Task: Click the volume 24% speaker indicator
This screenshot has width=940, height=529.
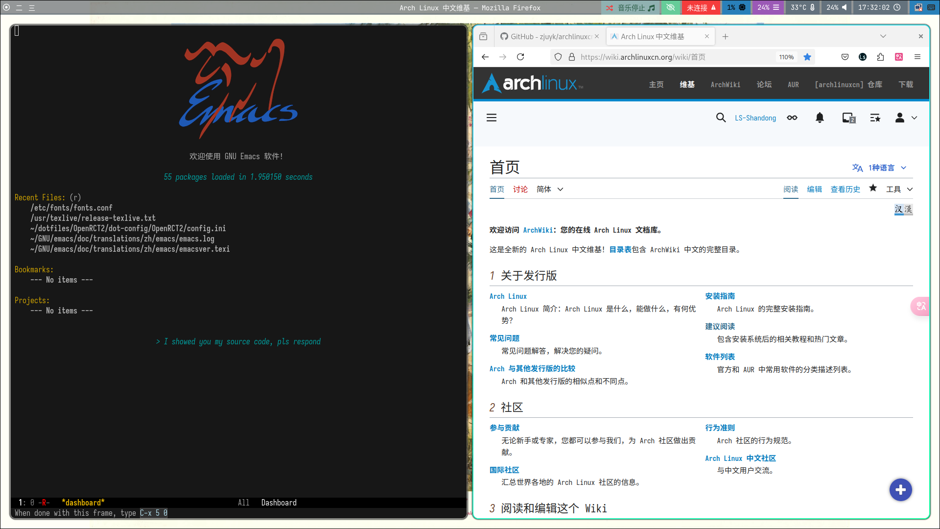Action: [x=837, y=7]
